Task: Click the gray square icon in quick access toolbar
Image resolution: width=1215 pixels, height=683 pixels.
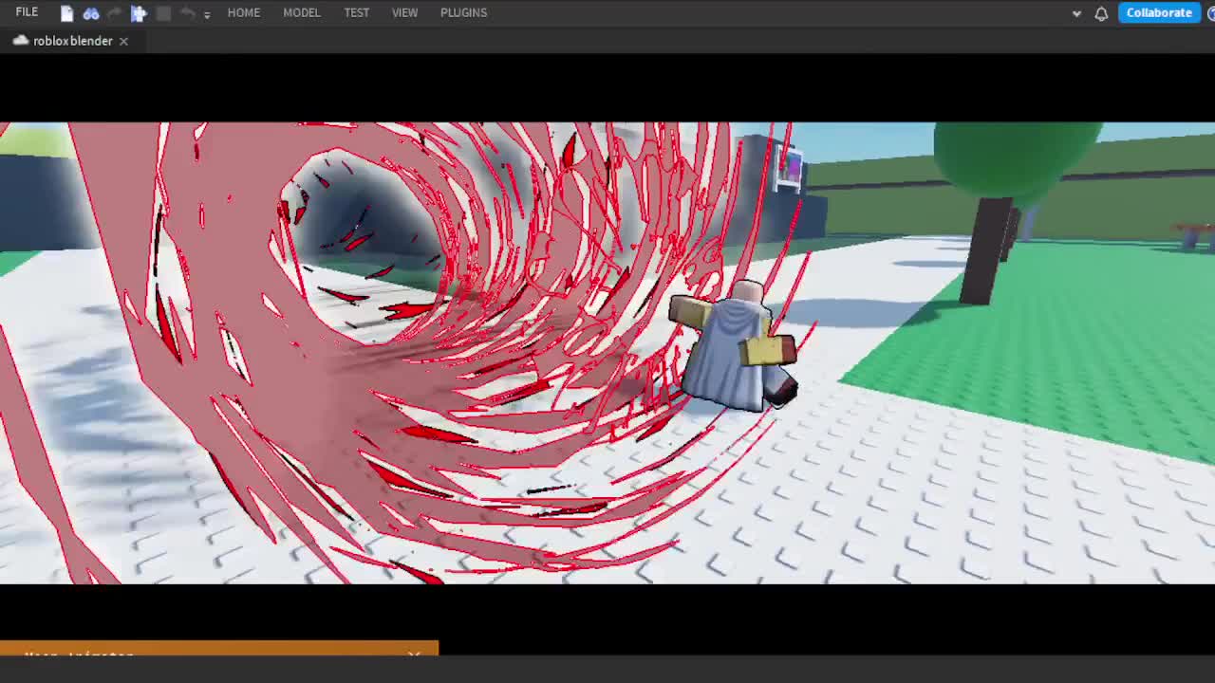Action: (x=162, y=12)
